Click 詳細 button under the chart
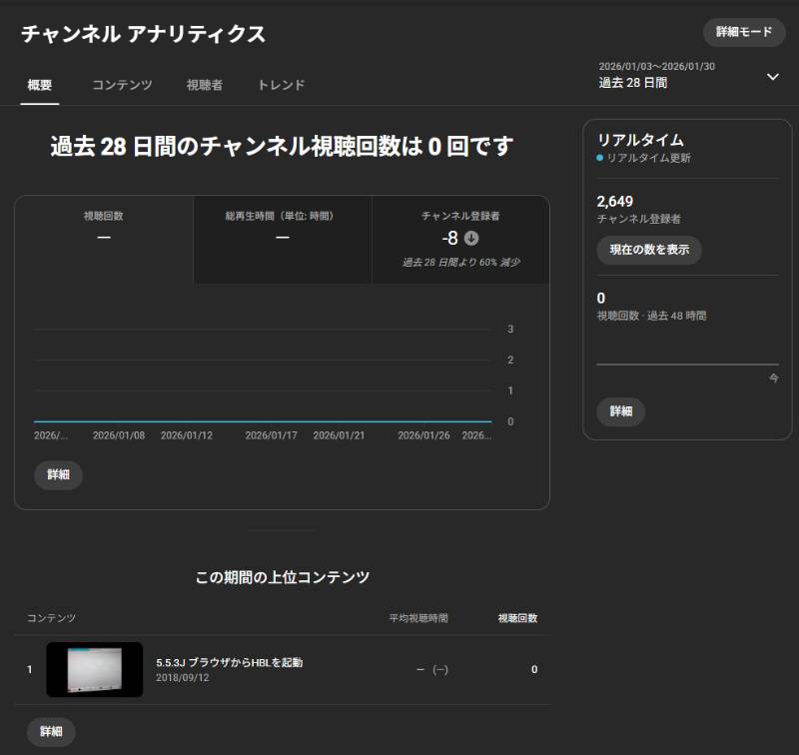The width and height of the screenshot is (799, 755). tap(58, 474)
